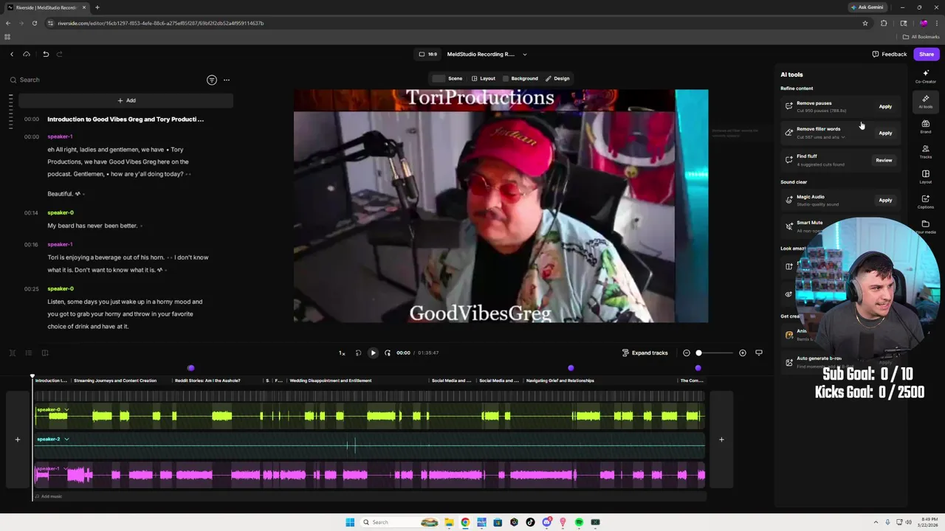
Task: Open a new browser tab
Action: pyautogui.click(x=97, y=7)
